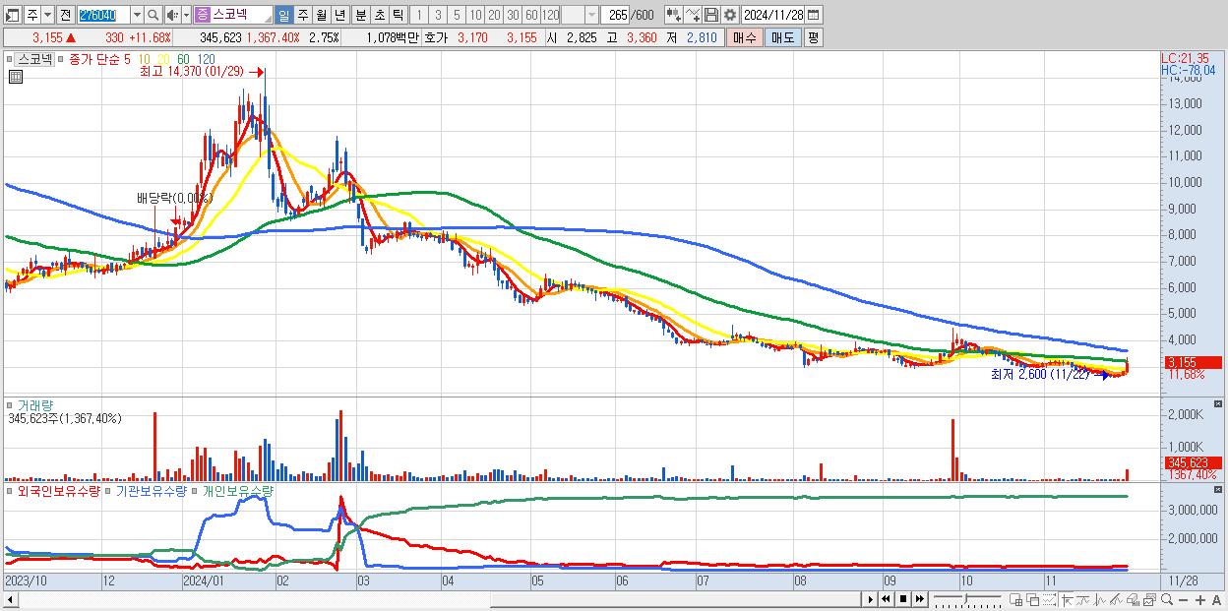Start chart replay play button

click(x=871, y=599)
